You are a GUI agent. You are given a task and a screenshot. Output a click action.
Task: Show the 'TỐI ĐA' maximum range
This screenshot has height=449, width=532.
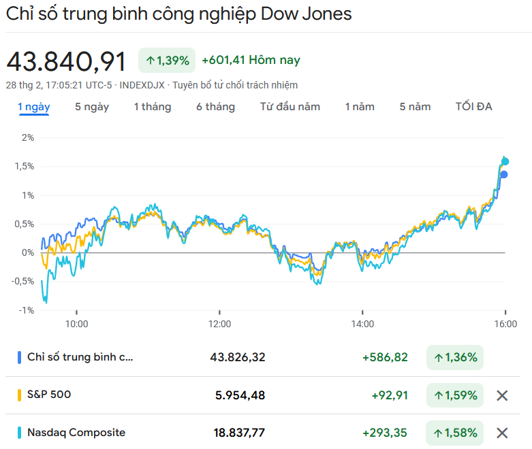(474, 107)
